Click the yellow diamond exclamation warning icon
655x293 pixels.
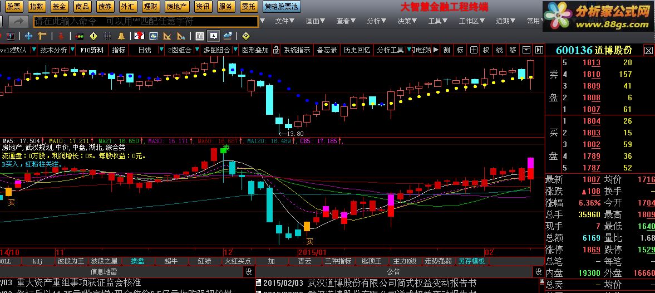pos(93,36)
